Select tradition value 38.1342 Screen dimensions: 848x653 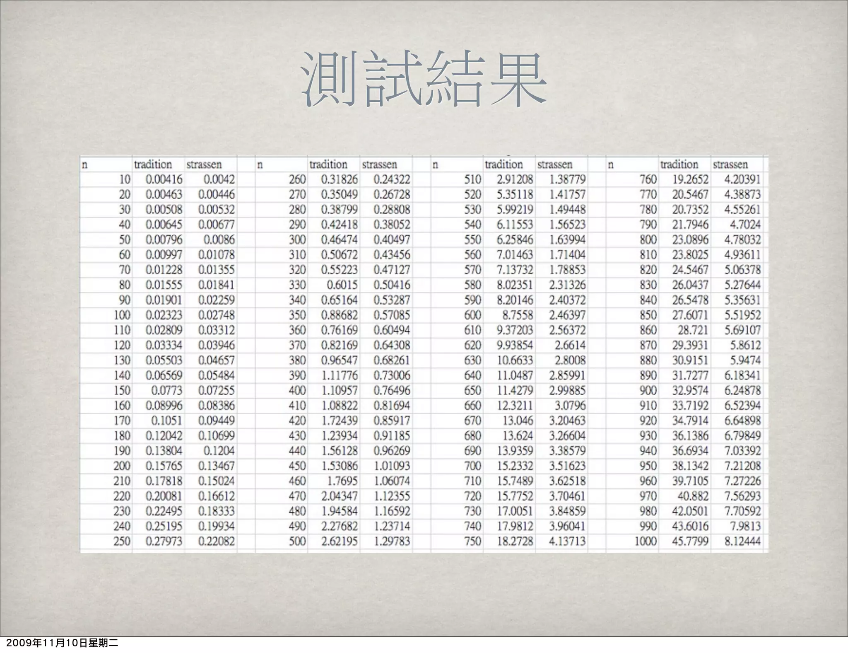coord(691,466)
